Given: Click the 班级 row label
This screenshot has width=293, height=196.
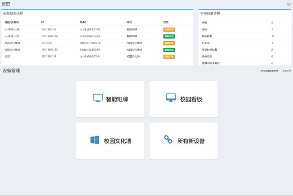Looking at the screenshot, I should tap(204, 30).
